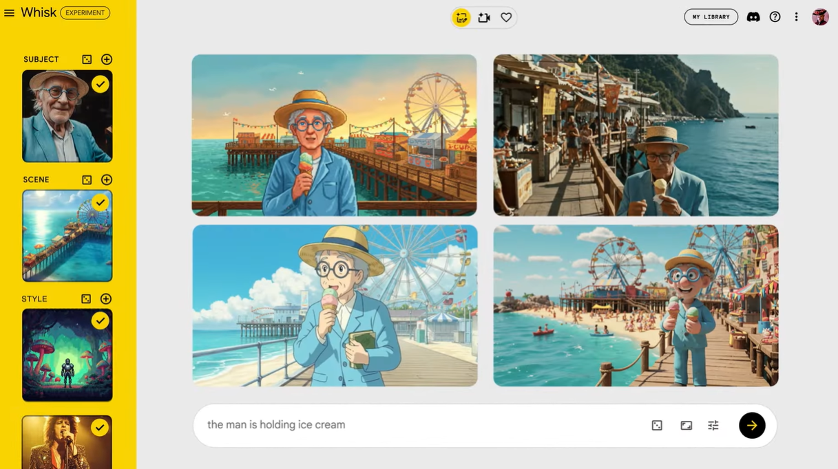Expand the settings sliders in prompt bar

[713, 426]
